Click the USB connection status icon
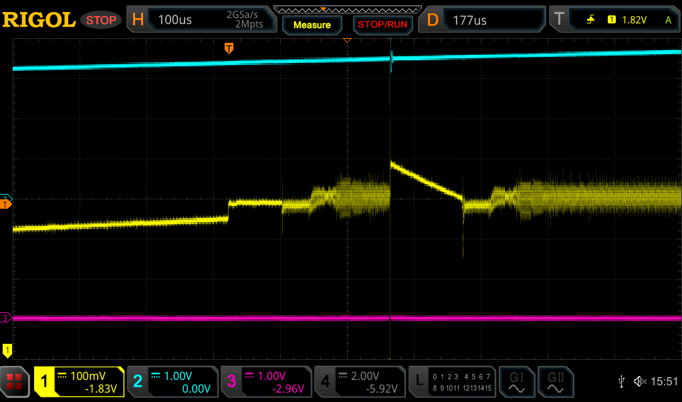 click(622, 381)
